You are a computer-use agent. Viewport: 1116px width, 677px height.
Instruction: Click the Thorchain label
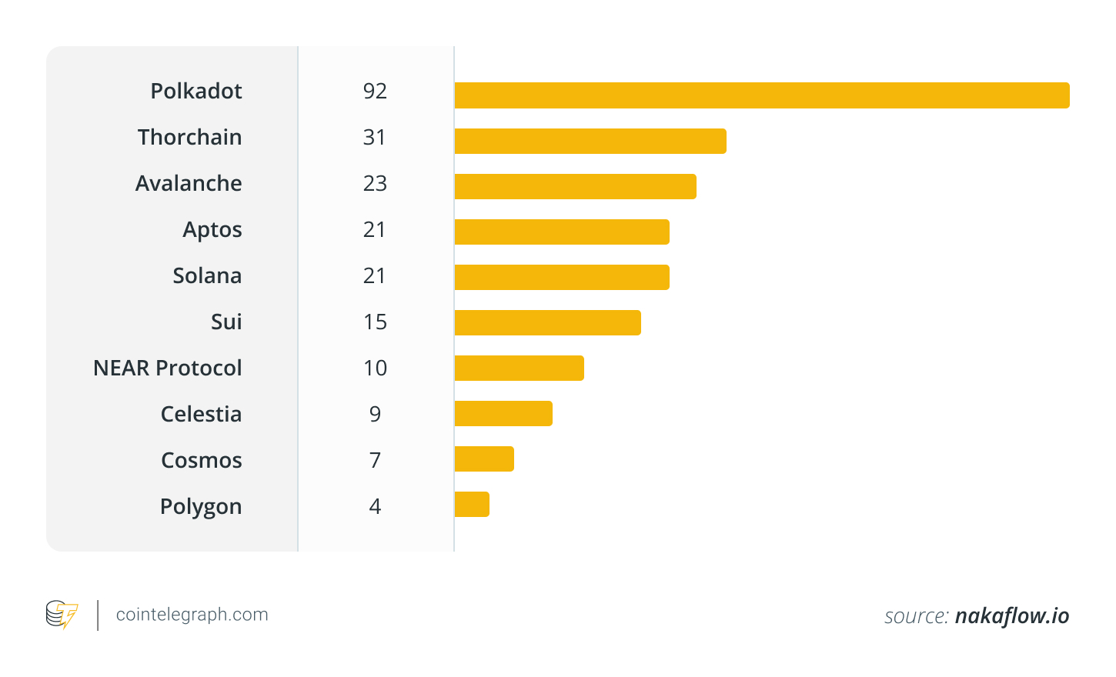click(189, 138)
